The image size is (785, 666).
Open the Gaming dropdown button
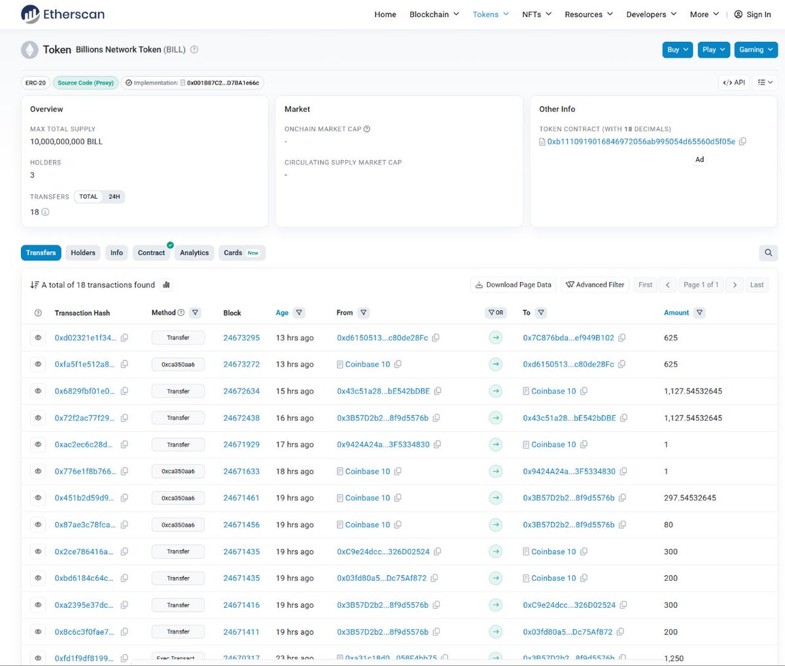click(756, 50)
